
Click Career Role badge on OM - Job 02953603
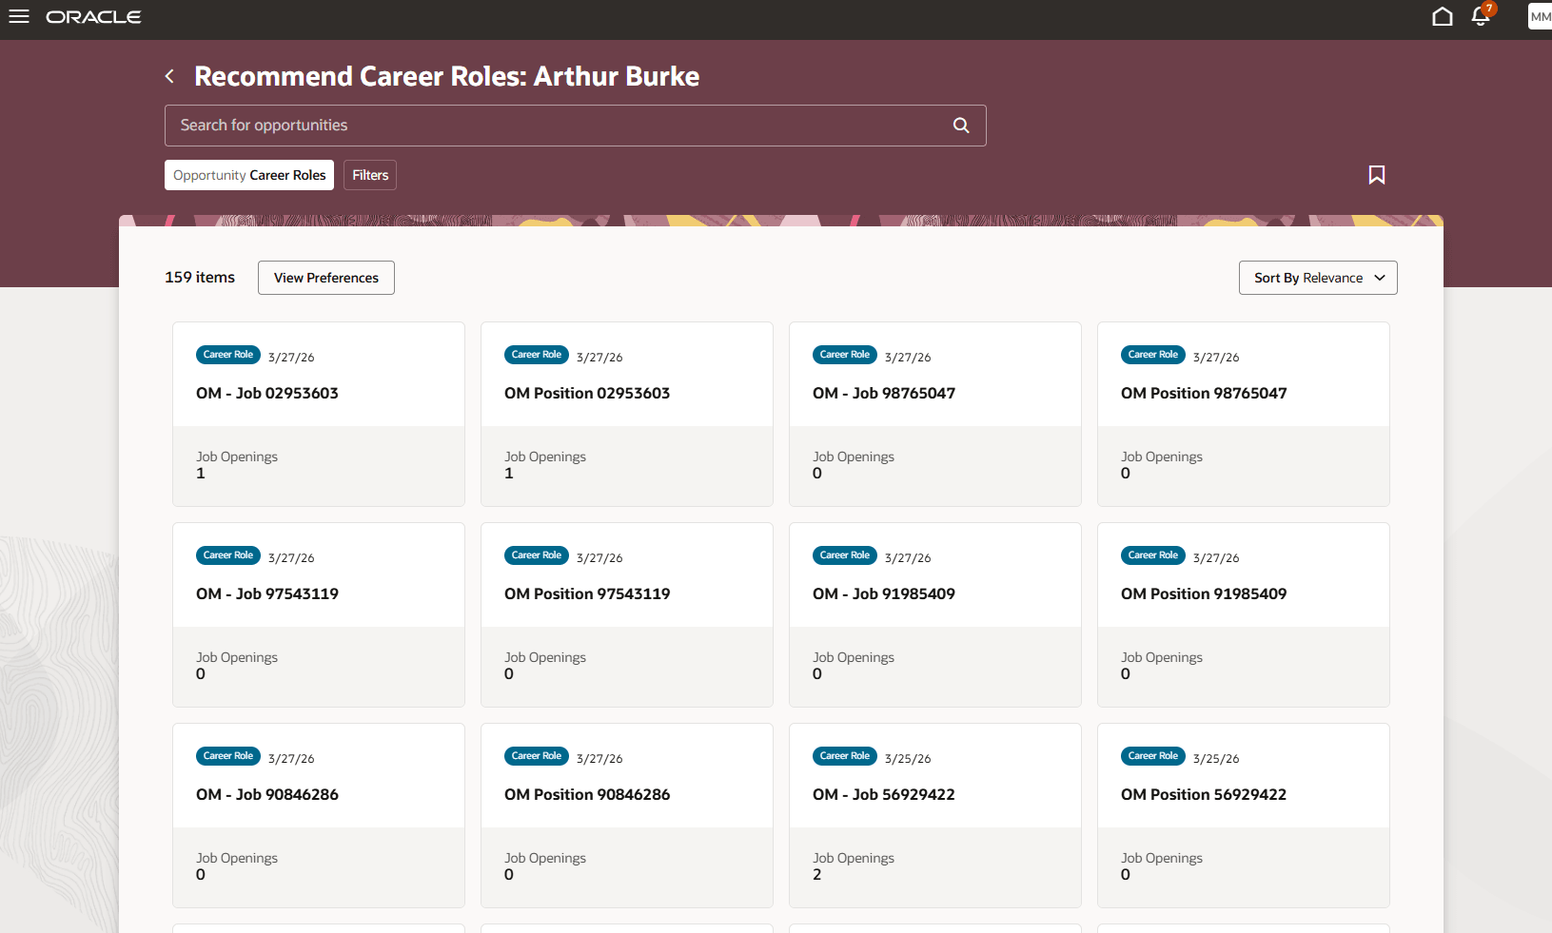click(228, 355)
